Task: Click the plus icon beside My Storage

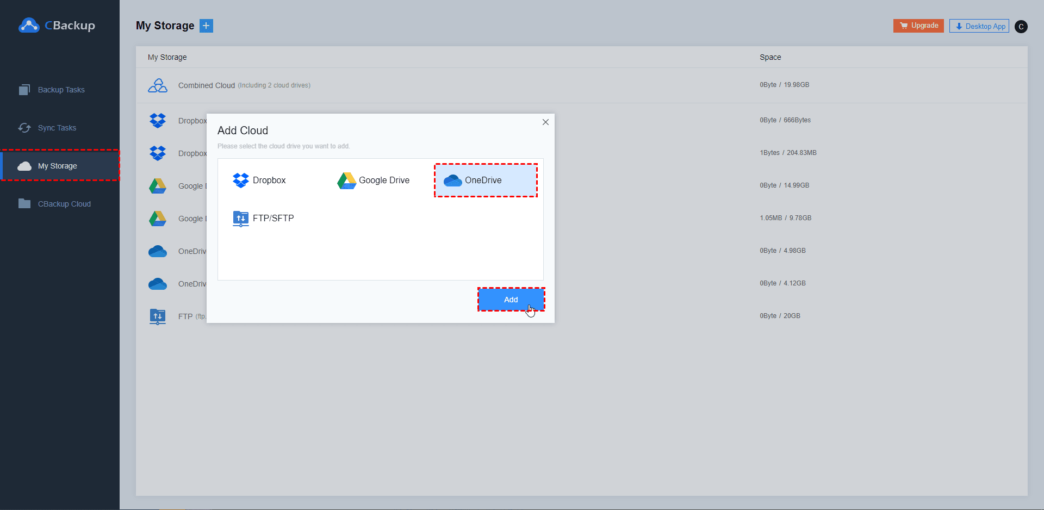Action: 206,26
